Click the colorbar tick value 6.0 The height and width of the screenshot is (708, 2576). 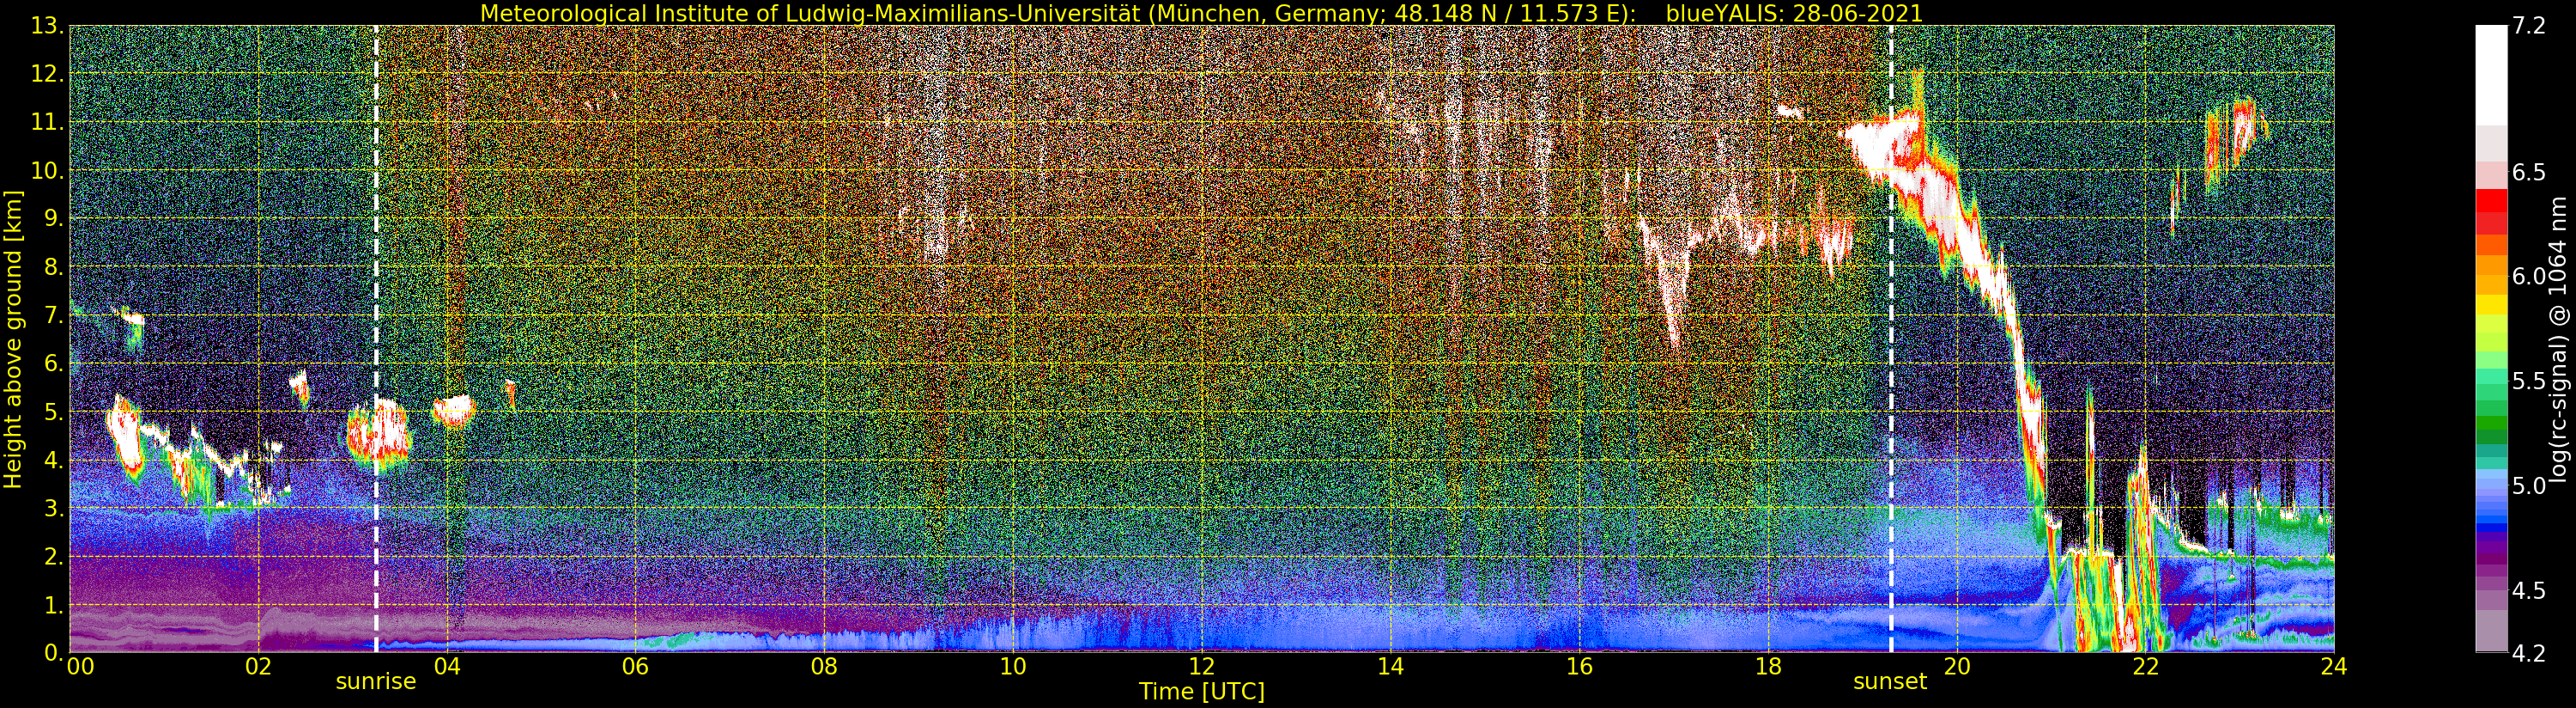(2529, 278)
